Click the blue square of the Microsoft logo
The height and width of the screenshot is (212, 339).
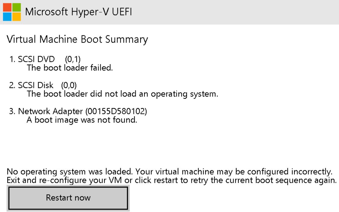click(7, 16)
